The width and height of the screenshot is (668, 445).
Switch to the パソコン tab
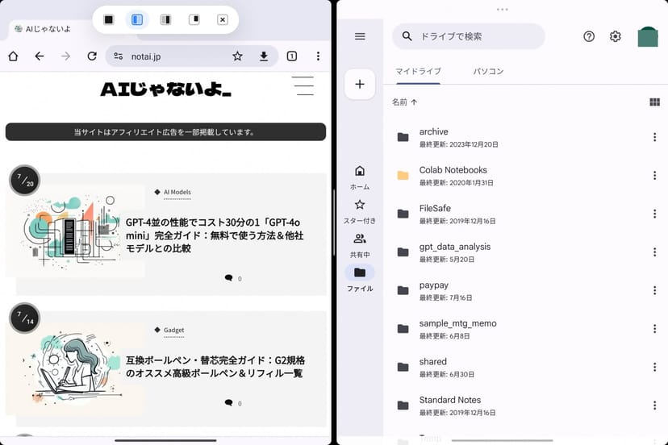click(488, 72)
